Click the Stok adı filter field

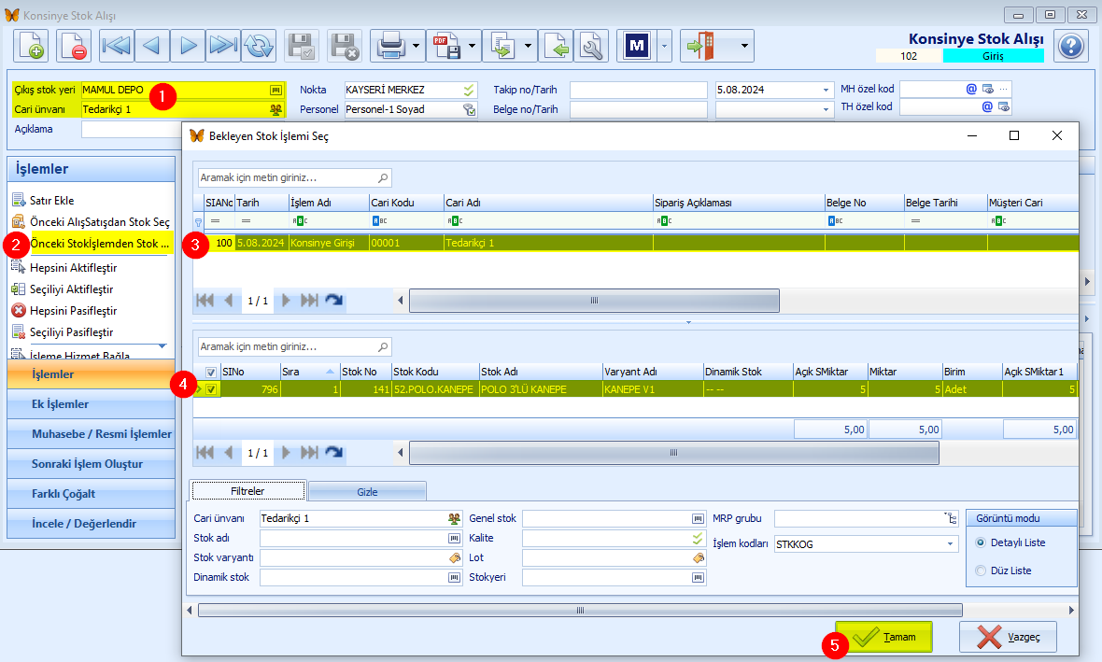(354, 539)
